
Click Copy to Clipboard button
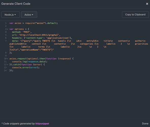pyautogui.click(x=135, y=14)
